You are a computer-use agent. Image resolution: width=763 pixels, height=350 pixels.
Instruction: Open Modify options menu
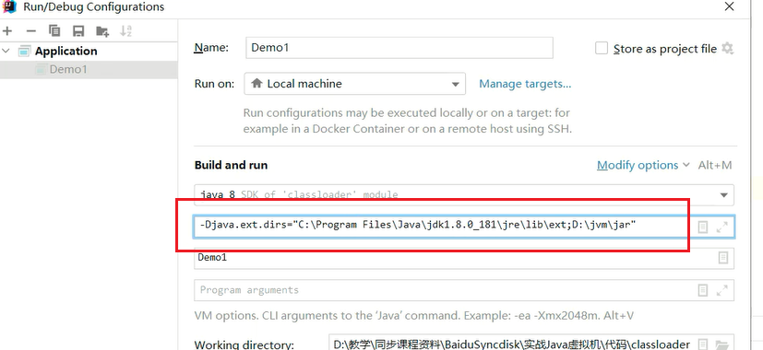tap(643, 165)
